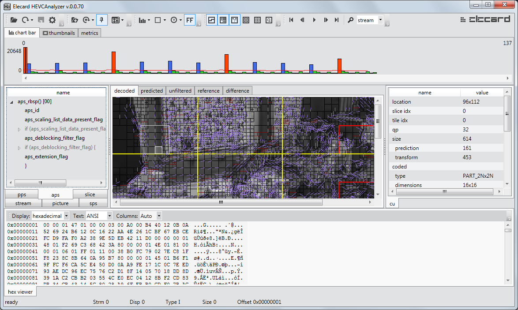Click the circled Y component icon
Viewport: 518px width, 310px height.
(x=174, y=20)
